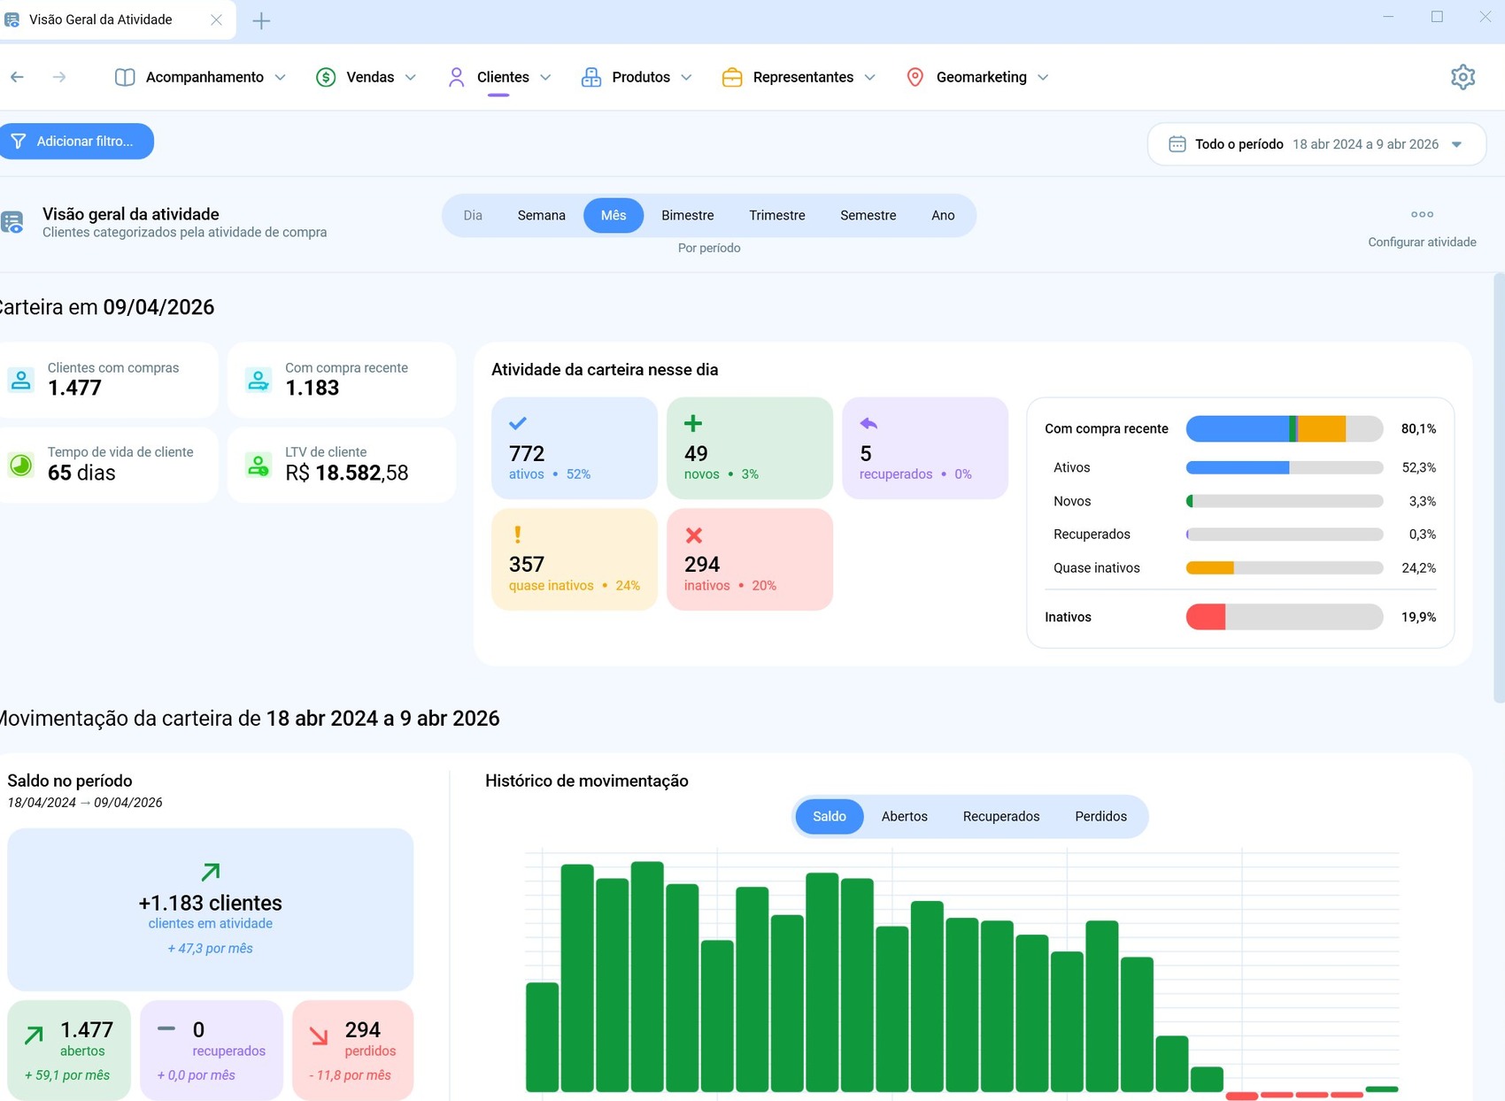Image resolution: width=1505 pixels, height=1101 pixels.
Task: Click the Geomarketing map pin icon
Action: coord(915,77)
